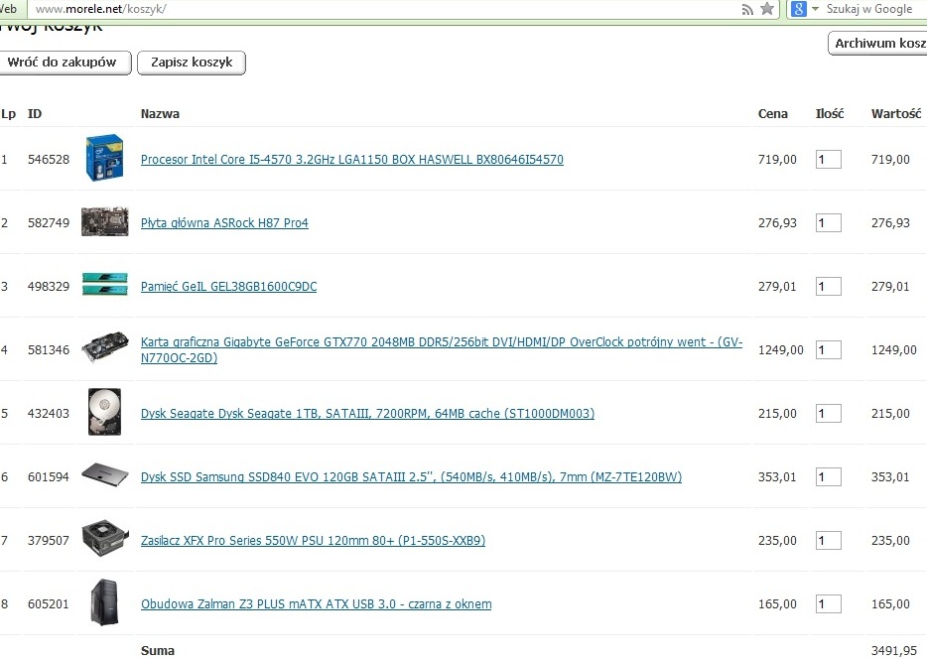Image resolution: width=927 pixels, height=659 pixels.
Task: Click quantity field for Seagate disk
Action: 829,413
